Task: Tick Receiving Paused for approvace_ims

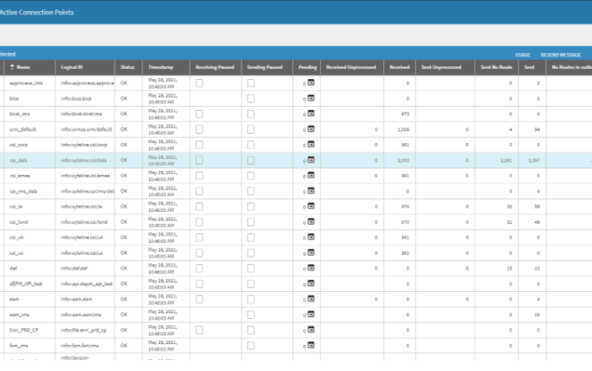Action: [200, 83]
